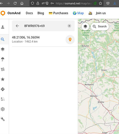Image resolution: width=119 pixels, height=134 pixels.
Task: Open the Purchases menu item
Action: (59, 13)
